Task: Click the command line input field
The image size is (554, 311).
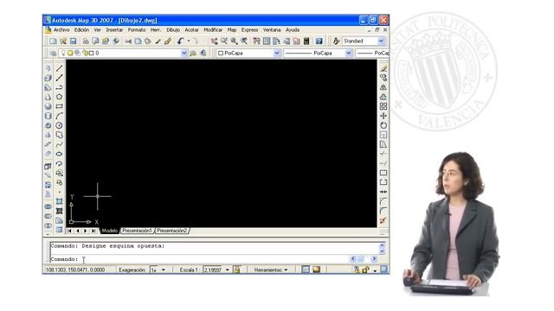Action: tap(200, 259)
